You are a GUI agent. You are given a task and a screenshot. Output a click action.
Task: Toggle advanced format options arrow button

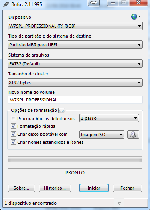pos(62,111)
